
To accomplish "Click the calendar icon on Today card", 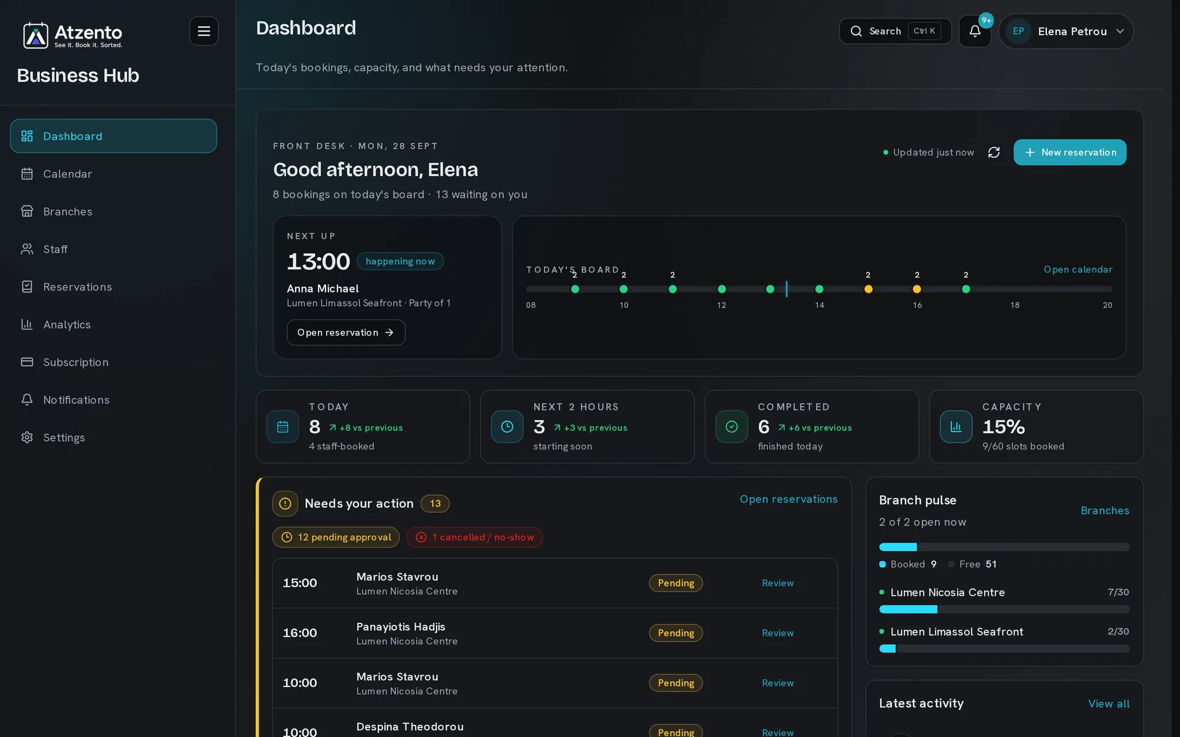I will point(282,427).
